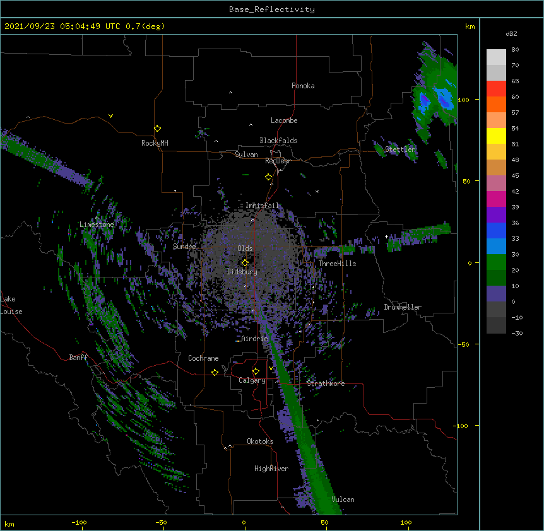Click the Calgary city label

[x=252, y=380]
